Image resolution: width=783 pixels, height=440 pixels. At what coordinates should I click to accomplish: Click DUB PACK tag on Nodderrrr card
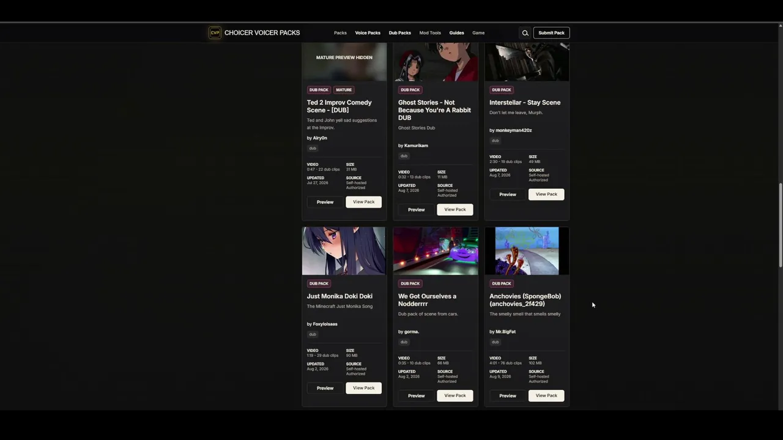(410, 284)
